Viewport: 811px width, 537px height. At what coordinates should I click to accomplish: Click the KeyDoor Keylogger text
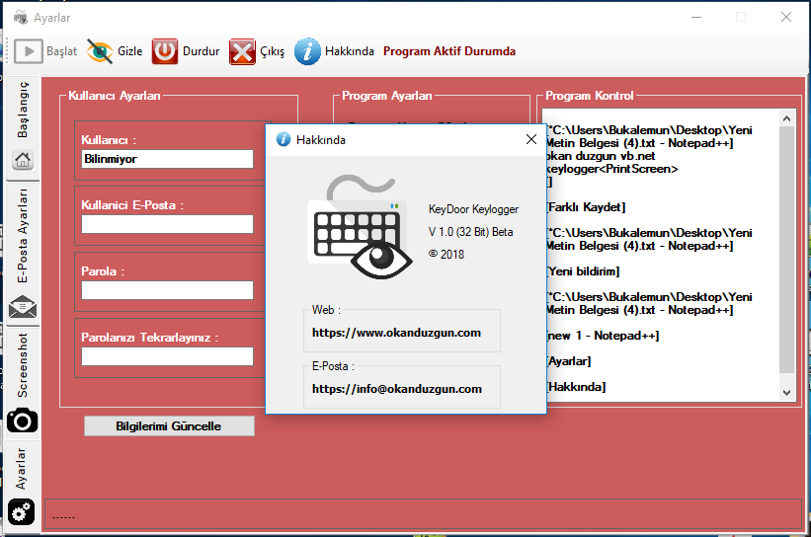tap(473, 209)
